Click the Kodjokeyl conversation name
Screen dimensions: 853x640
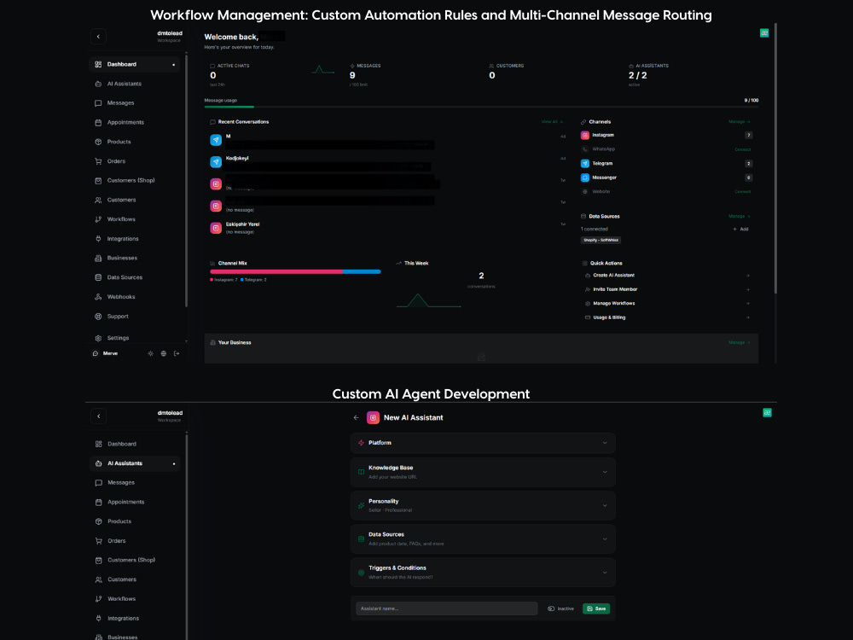tap(237, 159)
